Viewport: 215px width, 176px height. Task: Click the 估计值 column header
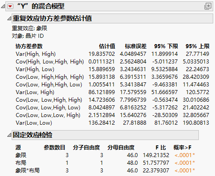tap(107, 46)
